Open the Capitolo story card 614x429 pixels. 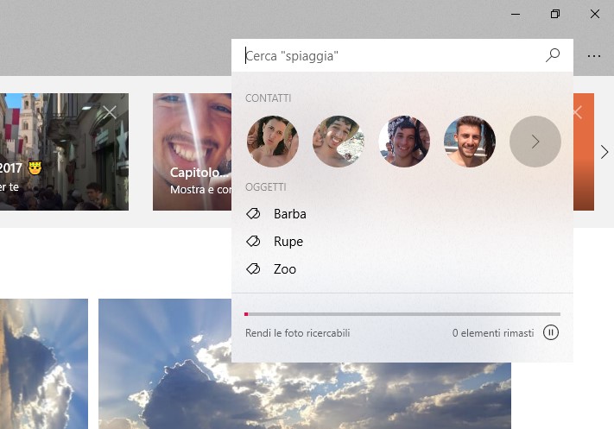tap(192, 152)
